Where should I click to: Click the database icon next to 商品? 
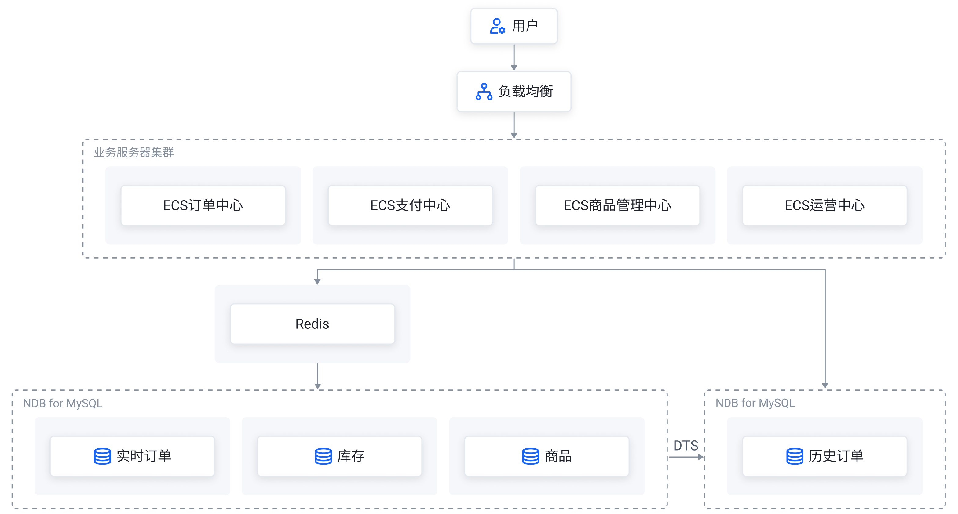point(530,456)
